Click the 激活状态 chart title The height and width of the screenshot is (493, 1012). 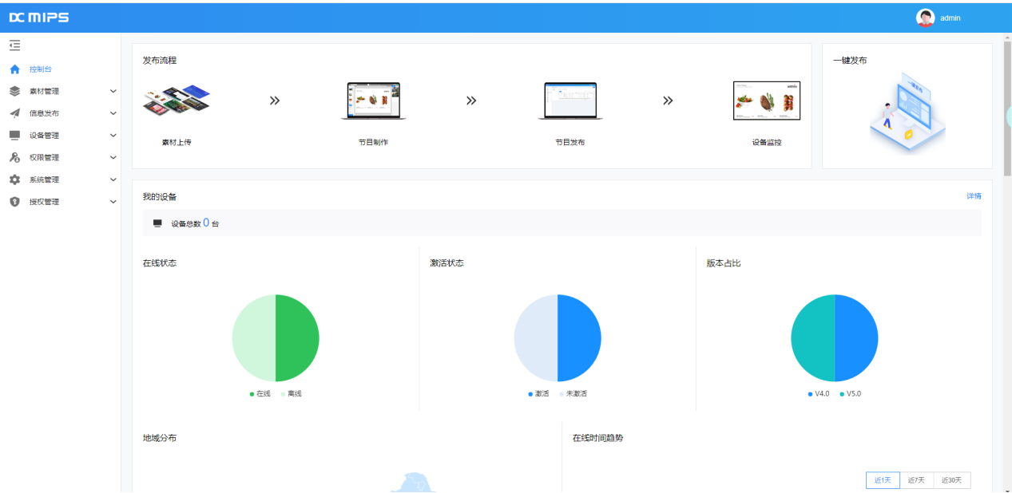pos(446,263)
